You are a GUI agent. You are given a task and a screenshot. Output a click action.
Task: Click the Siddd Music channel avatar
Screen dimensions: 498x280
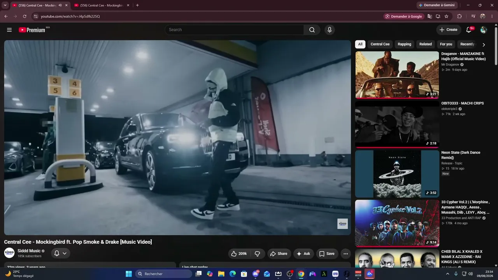pyautogui.click(x=9, y=253)
